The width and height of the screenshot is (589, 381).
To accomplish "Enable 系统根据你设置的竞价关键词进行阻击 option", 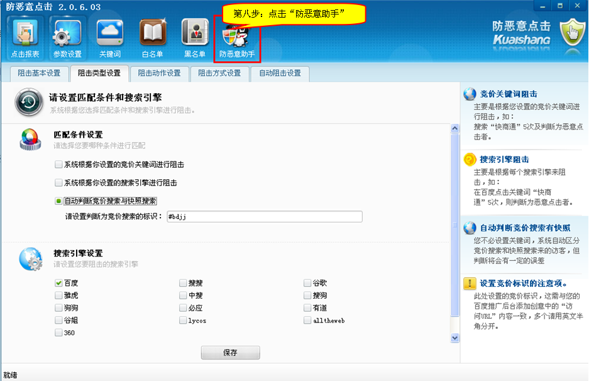I will 58,165.
